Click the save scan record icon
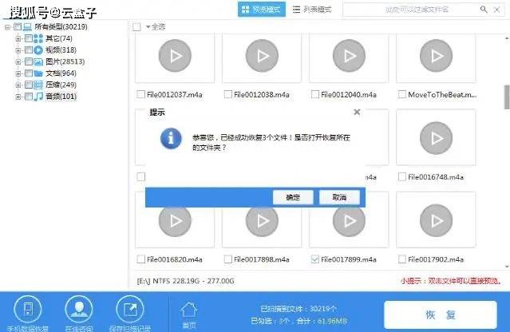 [x=130, y=309]
